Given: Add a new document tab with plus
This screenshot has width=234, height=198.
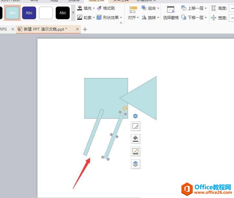Looking at the screenshot, I should click(x=85, y=29).
